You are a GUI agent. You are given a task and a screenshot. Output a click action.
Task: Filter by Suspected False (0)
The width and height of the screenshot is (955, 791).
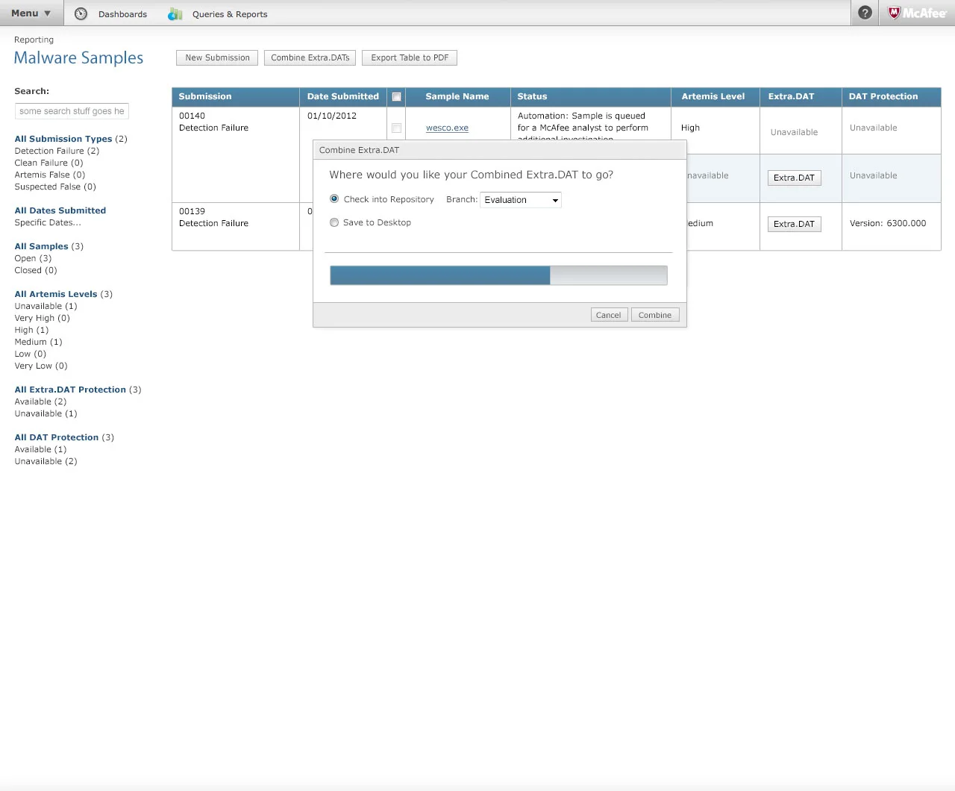(x=55, y=187)
